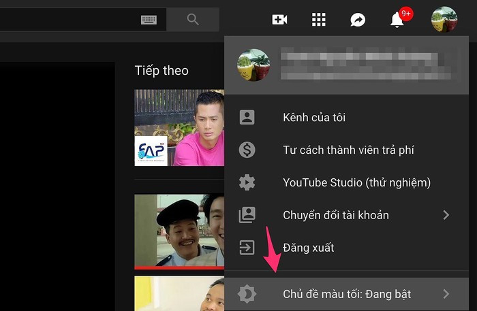477x311 pixels.
Task: Open the notifications bell icon
Action: pos(397,20)
